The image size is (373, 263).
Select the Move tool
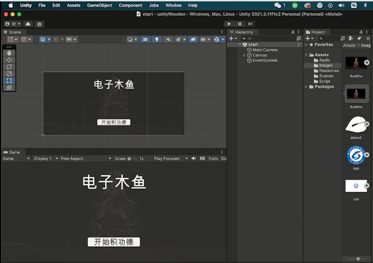9,60
